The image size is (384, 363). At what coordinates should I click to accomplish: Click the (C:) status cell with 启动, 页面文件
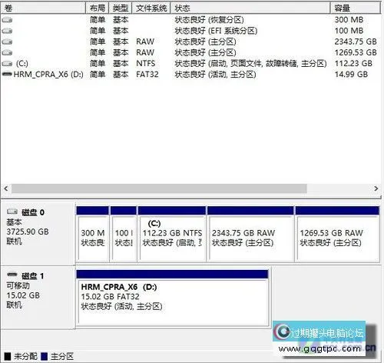click(x=250, y=63)
